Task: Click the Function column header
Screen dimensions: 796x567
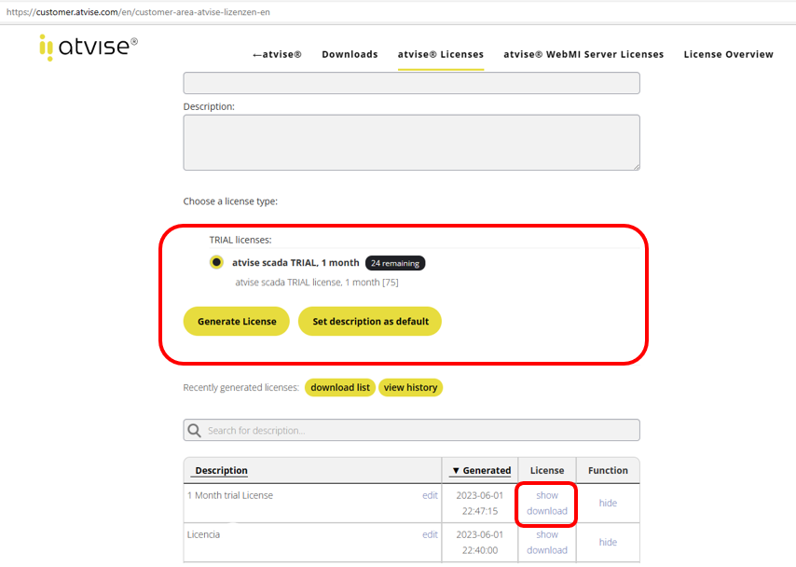Action: pos(608,470)
